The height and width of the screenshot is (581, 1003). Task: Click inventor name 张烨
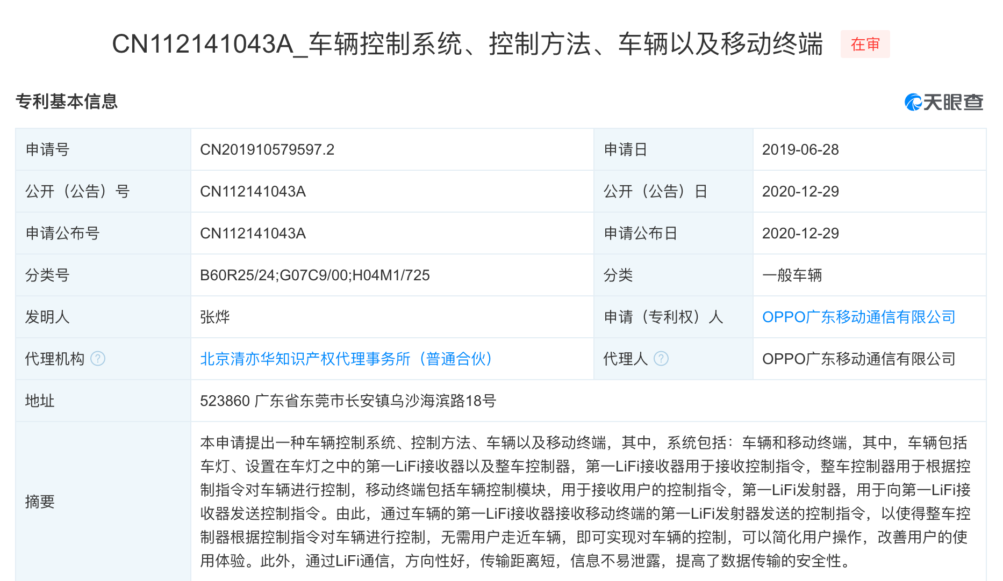(215, 317)
